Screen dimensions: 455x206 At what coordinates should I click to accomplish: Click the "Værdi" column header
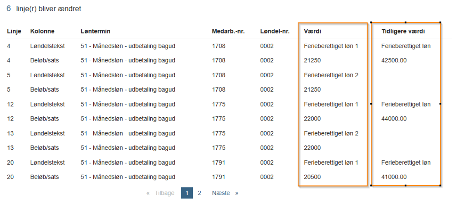coord(313,31)
